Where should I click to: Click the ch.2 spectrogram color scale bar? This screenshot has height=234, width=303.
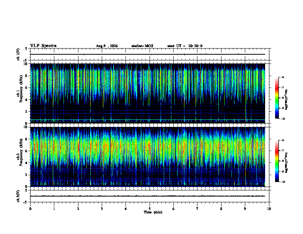click(x=277, y=161)
